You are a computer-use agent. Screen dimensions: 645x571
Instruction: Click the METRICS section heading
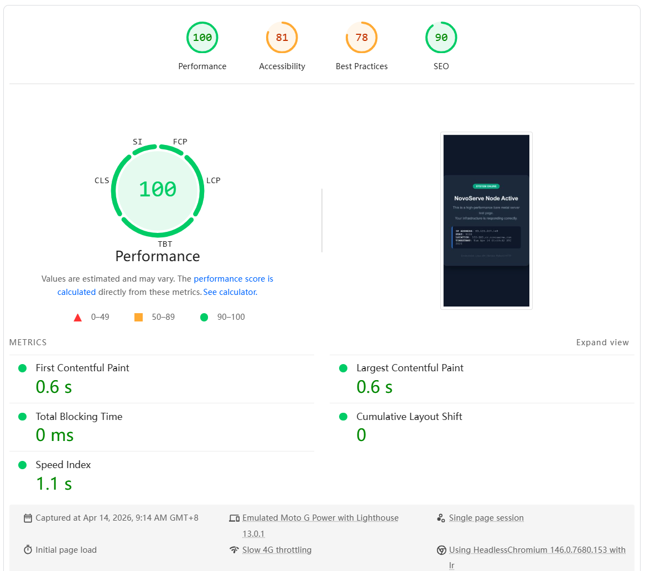pyautogui.click(x=28, y=342)
